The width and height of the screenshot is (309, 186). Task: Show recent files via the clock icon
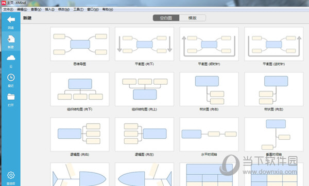coord(11,78)
